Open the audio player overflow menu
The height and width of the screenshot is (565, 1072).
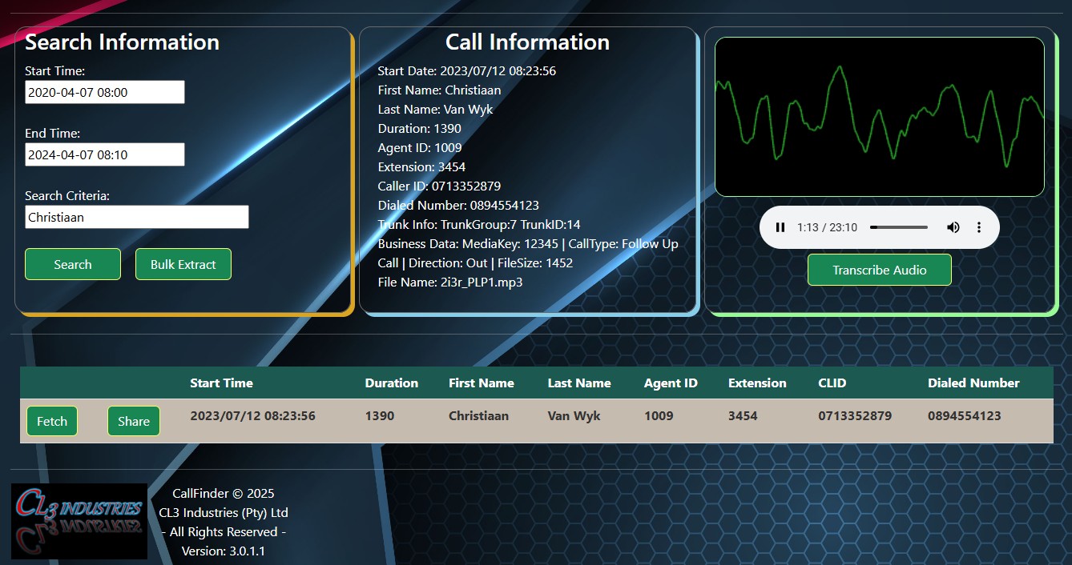click(979, 227)
